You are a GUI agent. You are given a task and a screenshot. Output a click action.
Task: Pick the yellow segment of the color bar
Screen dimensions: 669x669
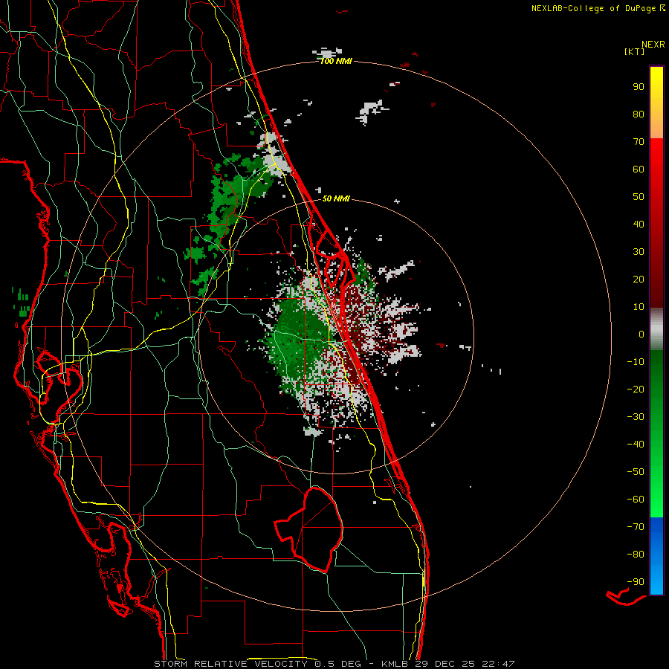[x=656, y=103]
